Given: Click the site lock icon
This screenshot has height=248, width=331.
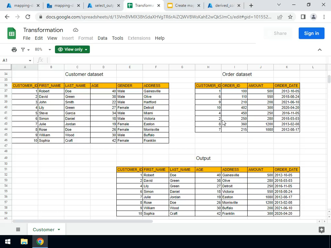Looking at the screenshot, I should click(41, 17).
